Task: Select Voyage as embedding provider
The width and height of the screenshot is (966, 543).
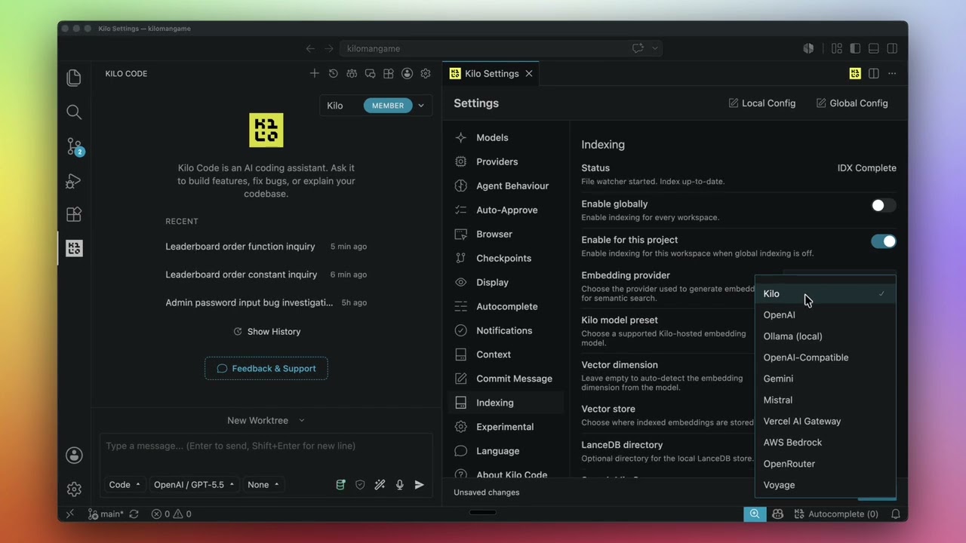Action: (x=825, y=485)
